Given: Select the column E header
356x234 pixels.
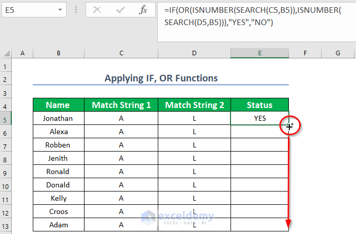Looking at the screenshot, I should pos(260,53).
